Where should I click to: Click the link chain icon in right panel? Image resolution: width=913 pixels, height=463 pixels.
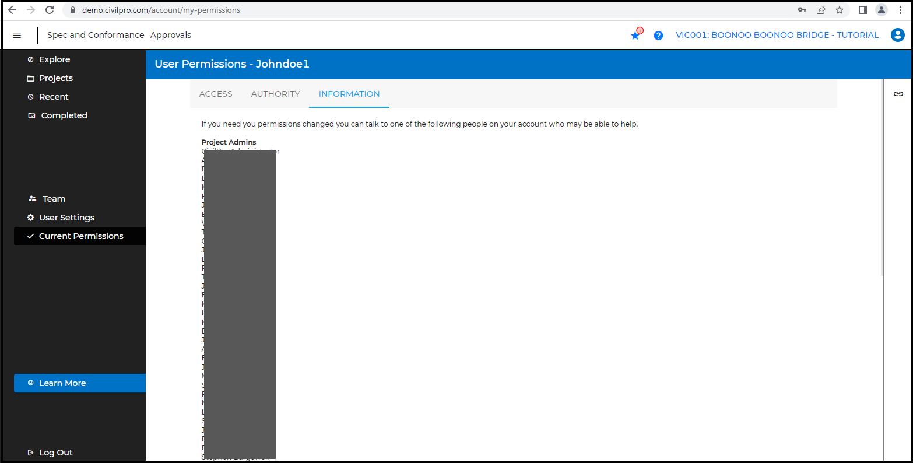click(x=898, y=94)
